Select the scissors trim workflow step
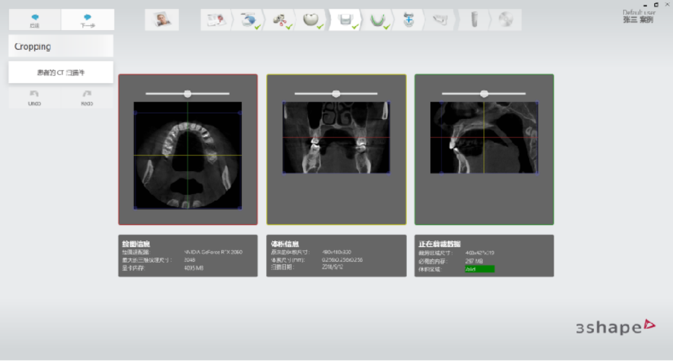Viewport: 673px width, 362px height. click(x=280, y=20)
